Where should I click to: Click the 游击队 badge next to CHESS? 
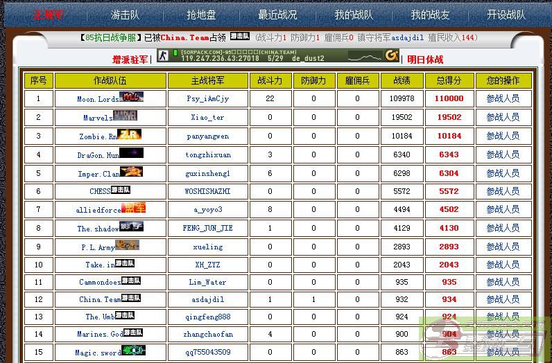pos(121,191)
